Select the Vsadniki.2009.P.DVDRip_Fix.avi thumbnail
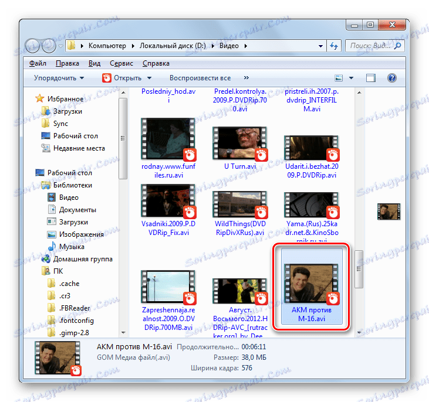The width and height of the screenshot is (429, 402). 168,201
